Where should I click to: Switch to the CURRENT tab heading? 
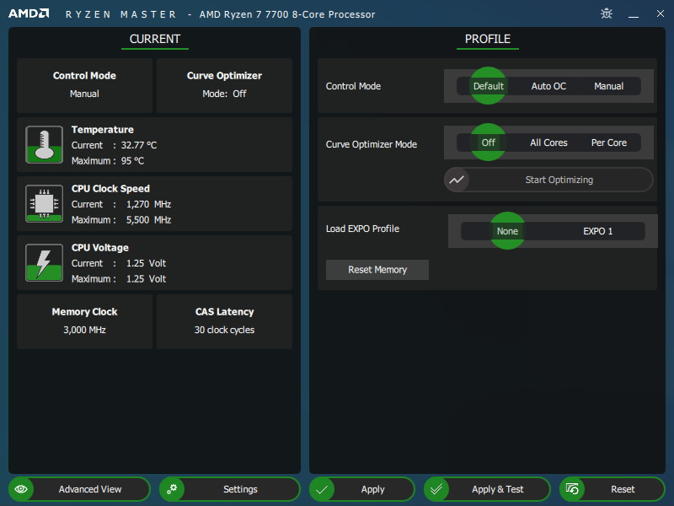155,39
